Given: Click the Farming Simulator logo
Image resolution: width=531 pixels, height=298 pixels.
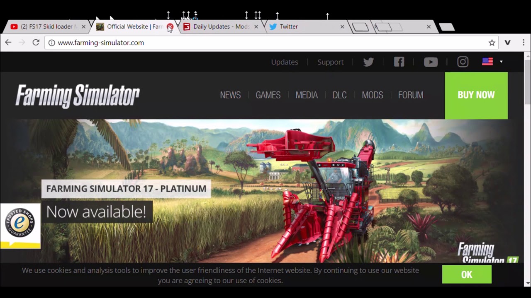Looking at the screenshot, I should pyautogui.click(x=78, y=96).
